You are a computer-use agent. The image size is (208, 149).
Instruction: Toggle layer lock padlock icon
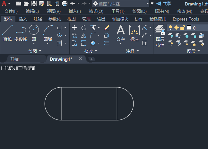182,28
